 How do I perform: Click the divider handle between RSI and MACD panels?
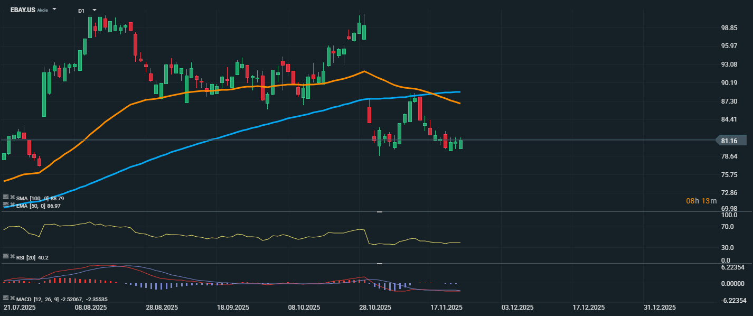[x=379, y=263]
